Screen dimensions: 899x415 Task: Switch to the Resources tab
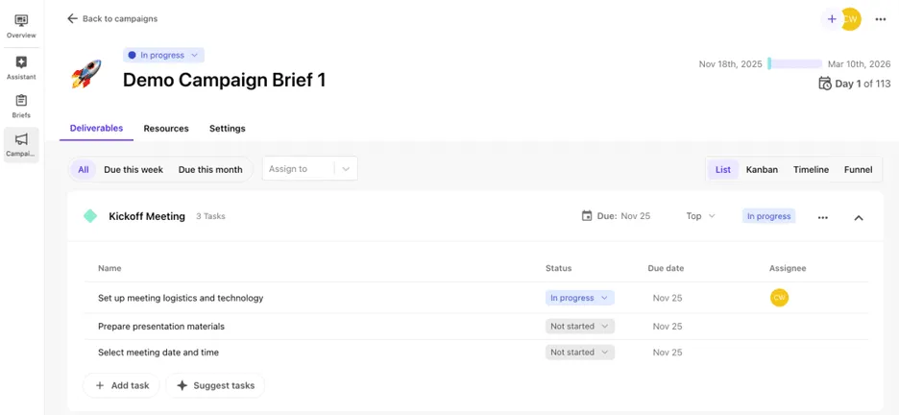(x=166, y=129)
